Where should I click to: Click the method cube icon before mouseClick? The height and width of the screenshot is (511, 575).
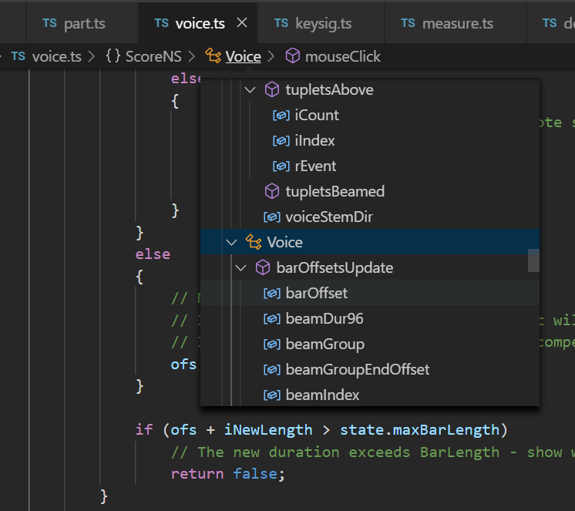(293, 56)
